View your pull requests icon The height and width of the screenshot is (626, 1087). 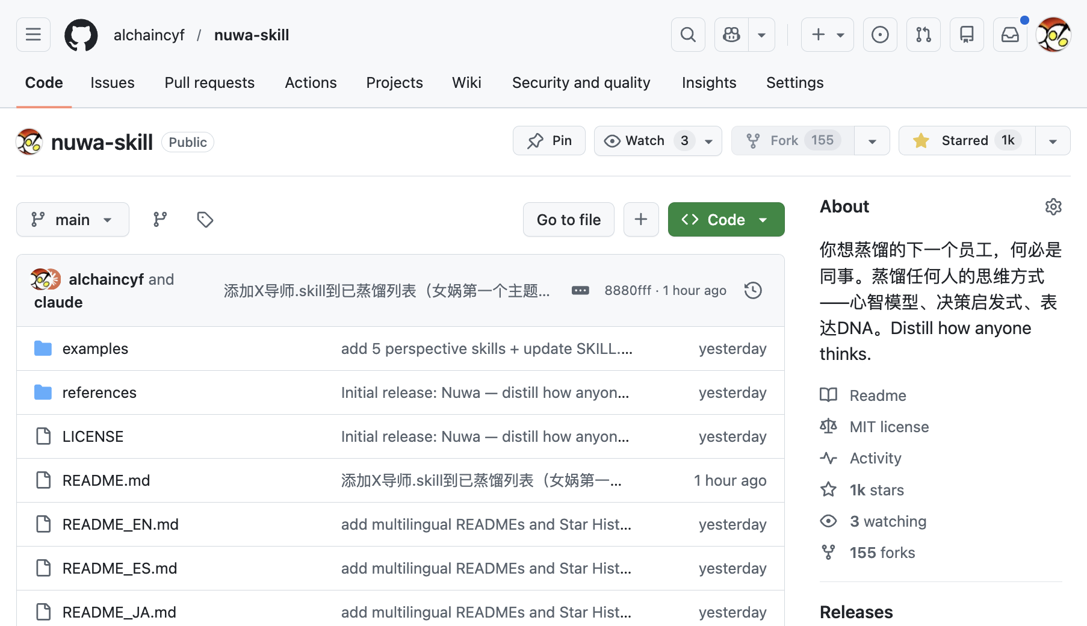pyautogui.click(x=923, y=34)
